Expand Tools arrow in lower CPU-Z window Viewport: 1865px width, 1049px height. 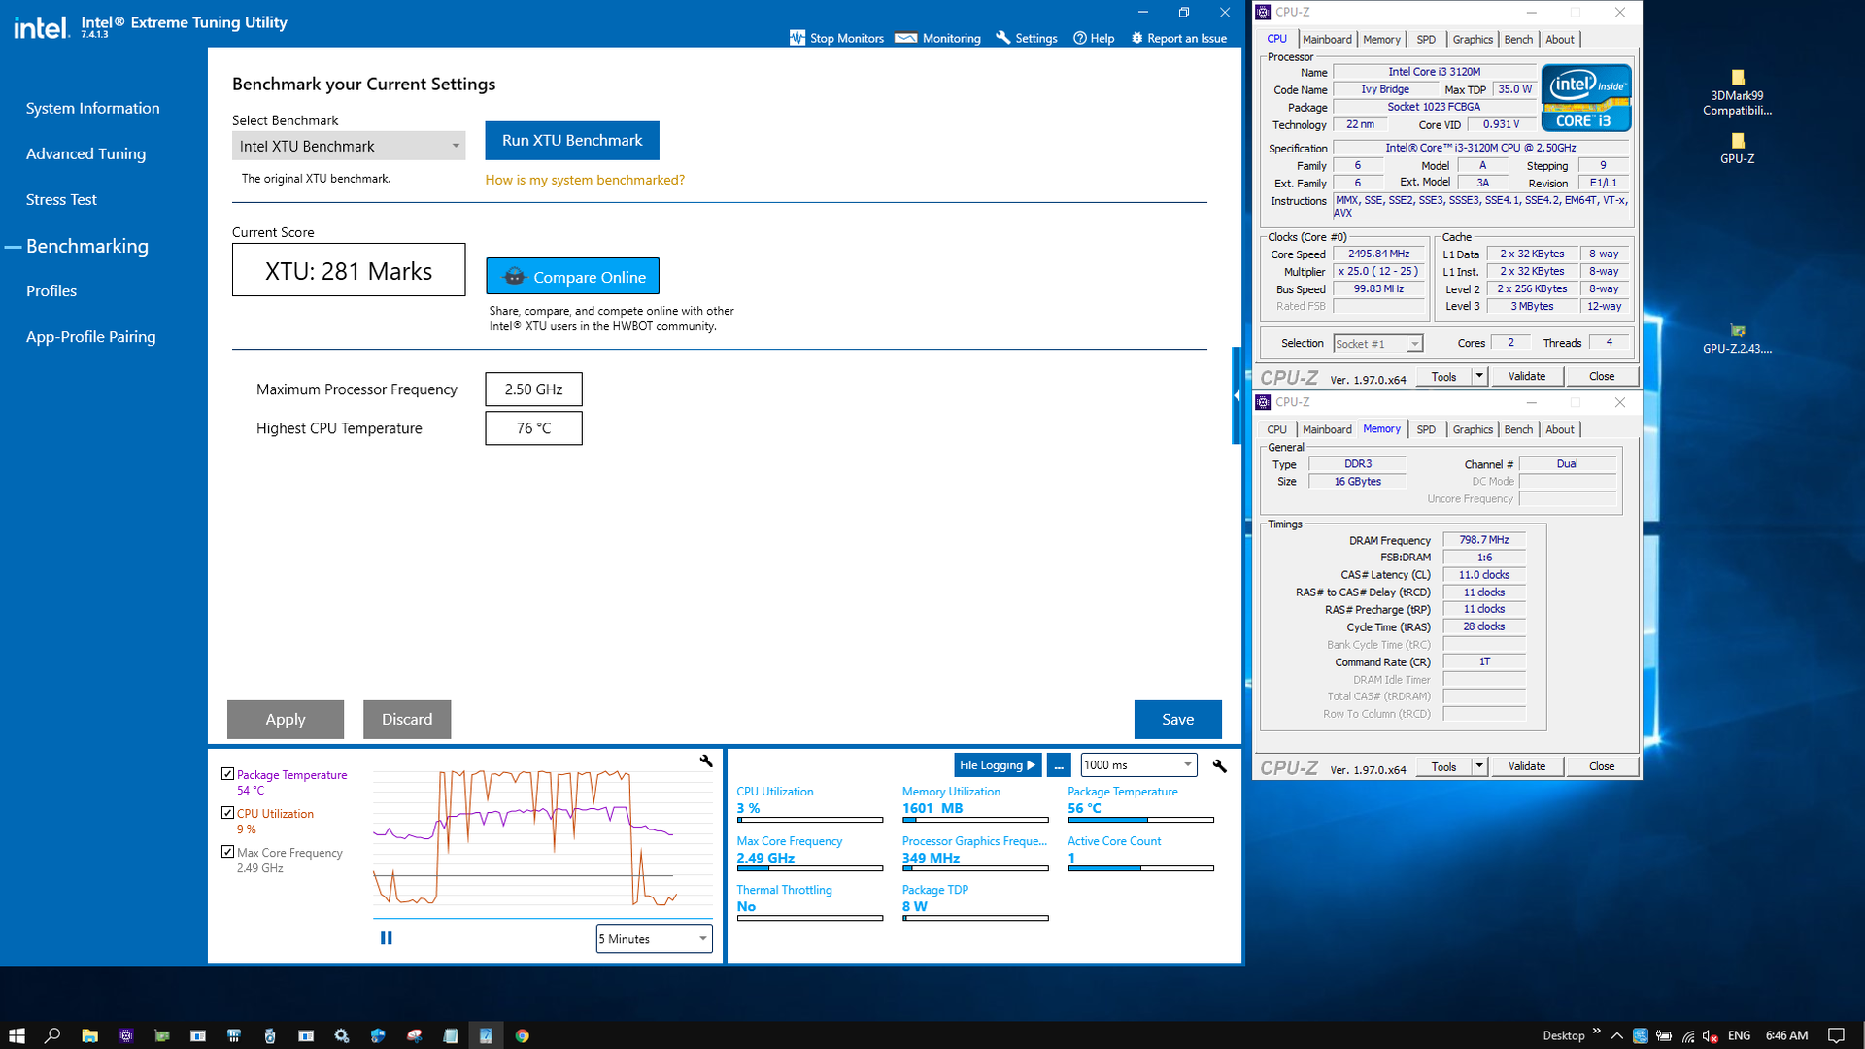pyautogui.click(x=1479, y=766)
